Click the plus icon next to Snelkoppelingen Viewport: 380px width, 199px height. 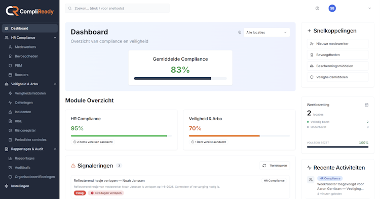(309, 31)
